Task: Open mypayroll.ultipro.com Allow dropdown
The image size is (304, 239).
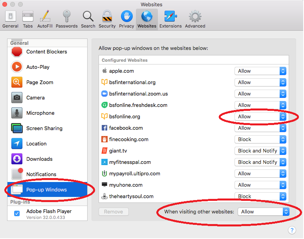Action: point(260,174)
